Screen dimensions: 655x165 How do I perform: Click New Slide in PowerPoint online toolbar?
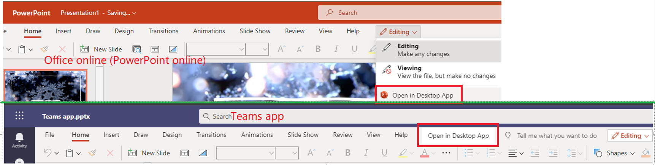pos(101,49)
